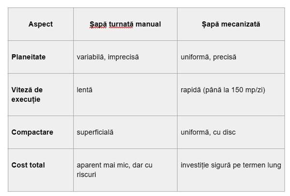Click the "uniformă, precisă" cell
The image size is (290, 196).
(208, 57)
